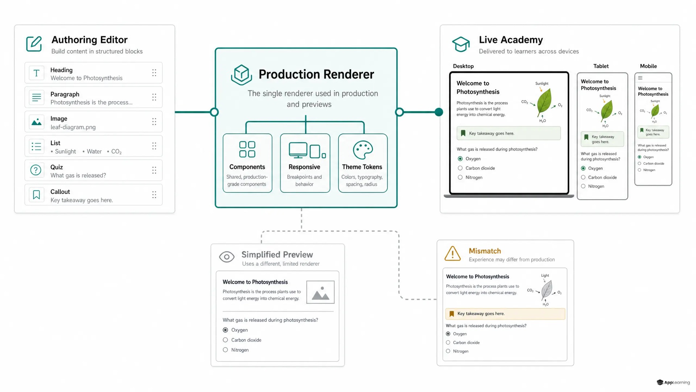Click the Mismatch callout bookmark icon

tap(452, 314)
